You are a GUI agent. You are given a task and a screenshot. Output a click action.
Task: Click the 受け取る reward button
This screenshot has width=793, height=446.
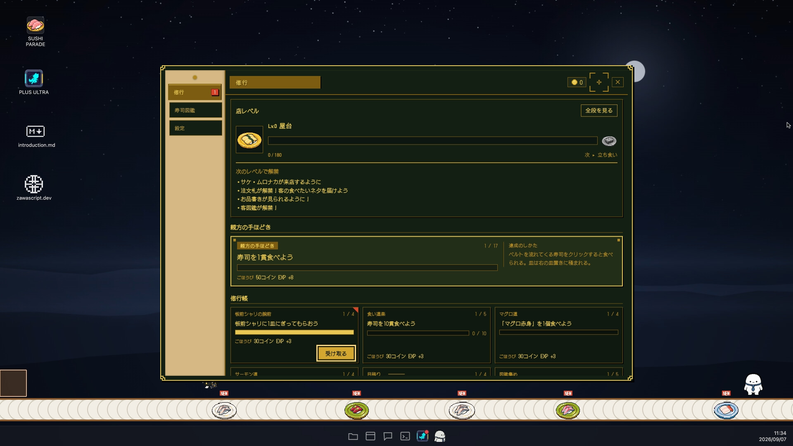tap(336, 353)
